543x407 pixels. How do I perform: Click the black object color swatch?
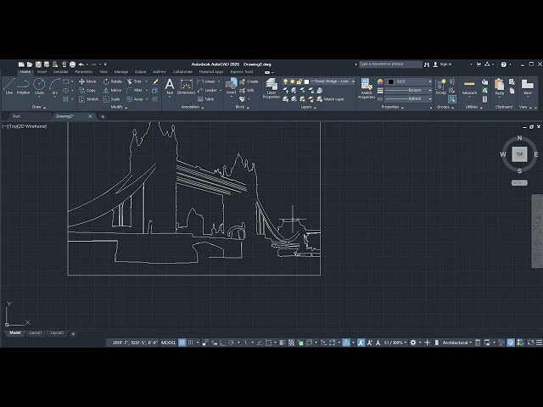coord(391,81)
